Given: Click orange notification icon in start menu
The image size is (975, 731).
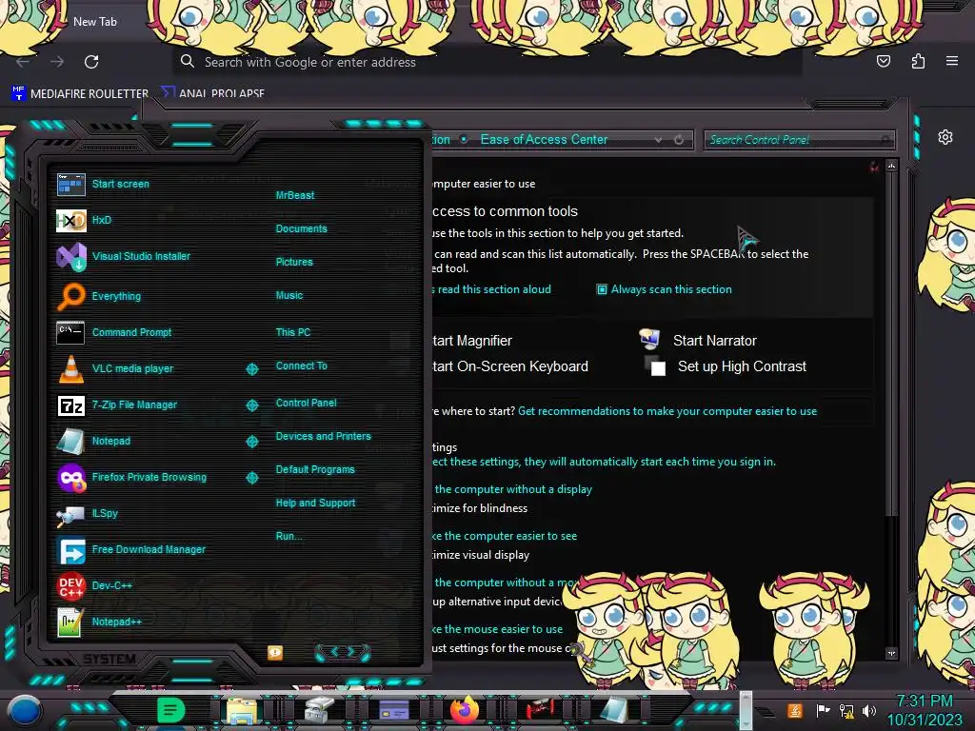Looking at the screenshot, I should coord(275,652).
